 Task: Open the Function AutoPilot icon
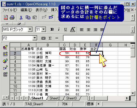(43, 38)
